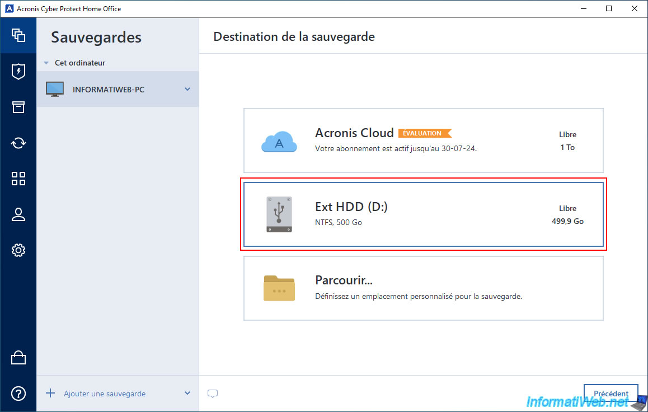Click the USB hard drive icon
Screen dimensions: 648x412
[279, 214]
